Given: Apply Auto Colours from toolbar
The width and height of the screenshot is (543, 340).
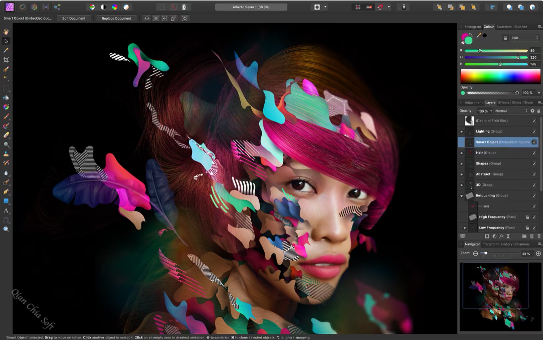Looking at the screenshot, I should click(x=115, y=7).
